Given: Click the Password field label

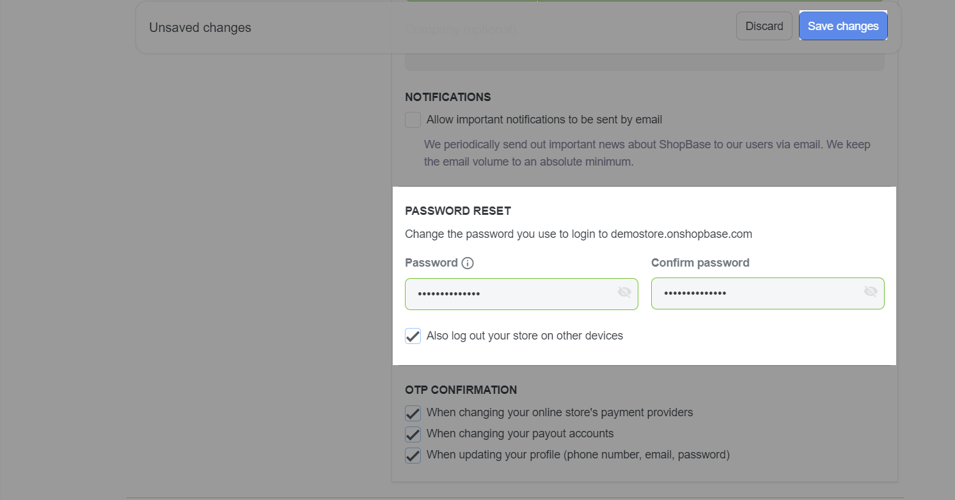Looking at the screenshot, I should (x=432, y=263).
